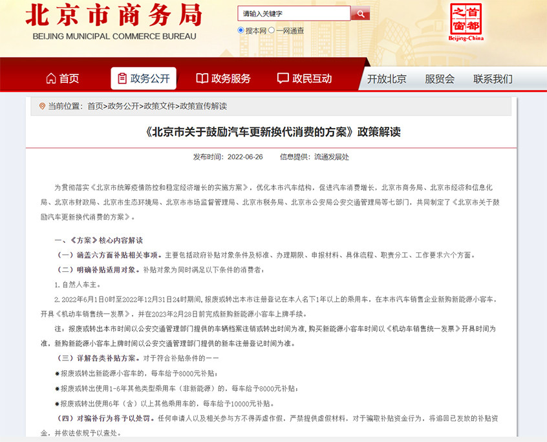Click the bullet about 报废或转出新能源小客车 8000元
The width and height of the screenshot is (547, 442).
click(136, 373)
